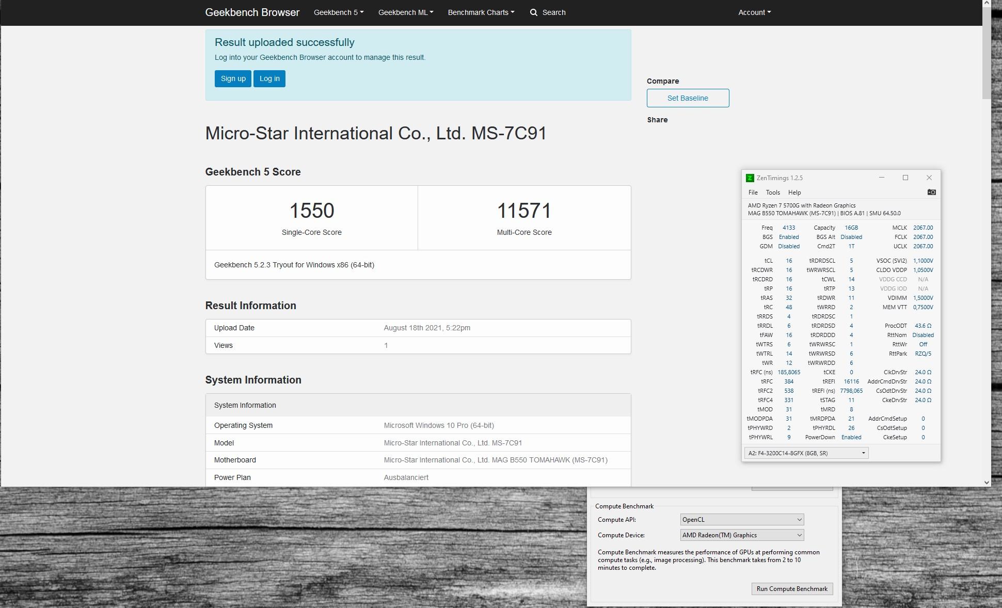Image resolution: width=1002 pixels, height=608 pixels.
Task: Click the VSOC (SVI2) value 1,1000V
Action: (x=923, y=261)
